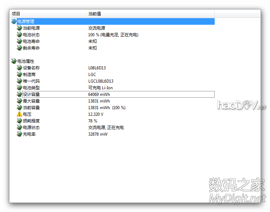This screenshot has height=212, width=270.
Task: Click the yellow warning icon beside 电压
Action: click(19, 114)
